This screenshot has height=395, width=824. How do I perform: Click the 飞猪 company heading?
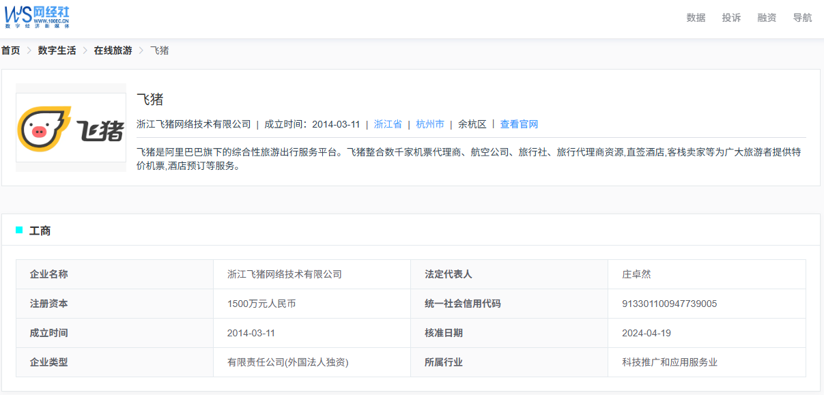coord(150,100)
